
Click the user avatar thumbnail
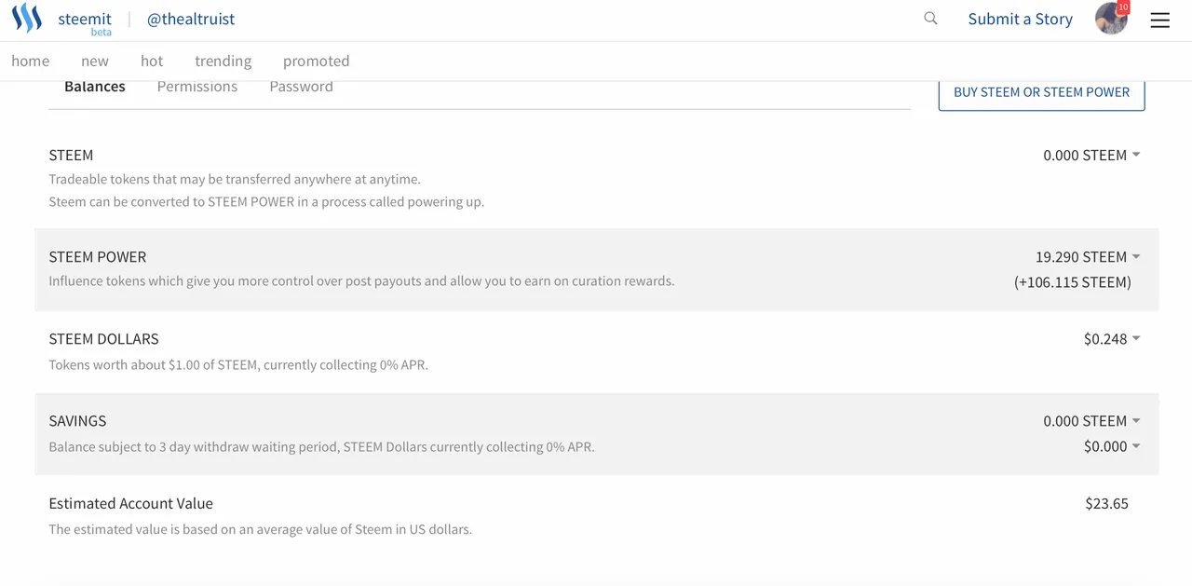(1111, 19)
